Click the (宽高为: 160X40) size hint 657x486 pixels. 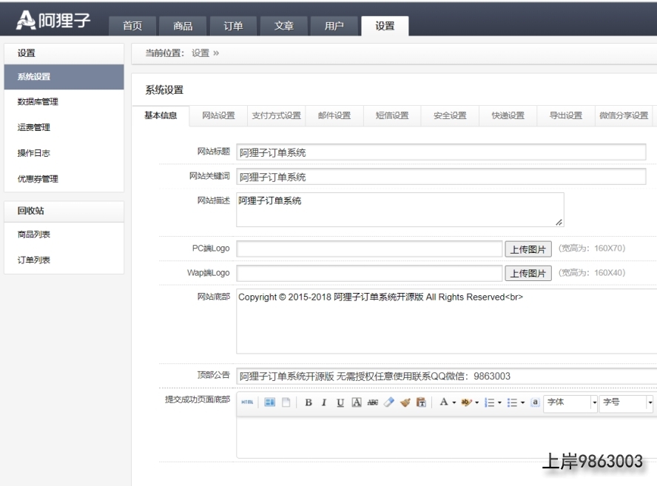coord(592,273)
